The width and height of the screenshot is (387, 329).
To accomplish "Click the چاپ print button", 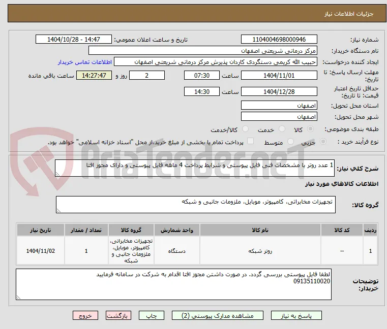I will coord(152,315).
